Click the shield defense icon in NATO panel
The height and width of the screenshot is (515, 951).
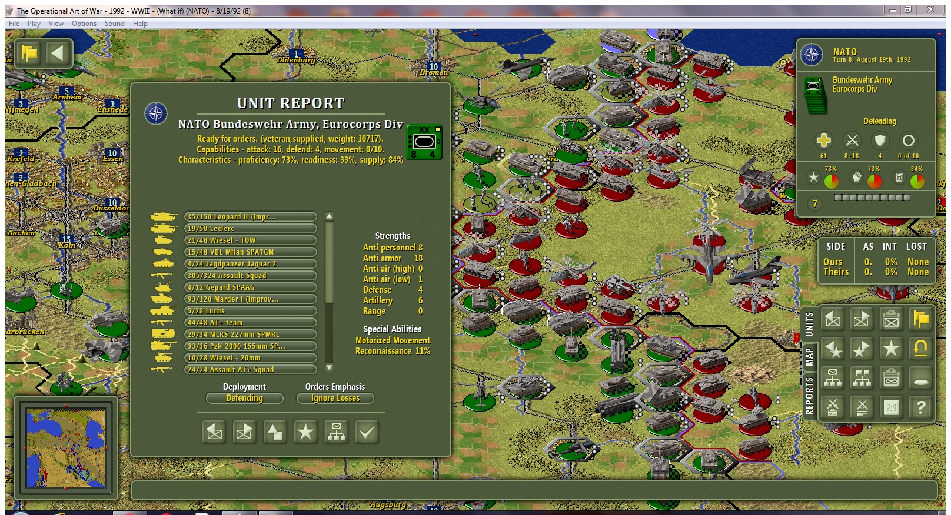pyautogui.click(x=880, y=141)
